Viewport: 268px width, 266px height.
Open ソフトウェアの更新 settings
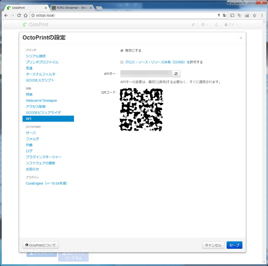tap(41, 163)
